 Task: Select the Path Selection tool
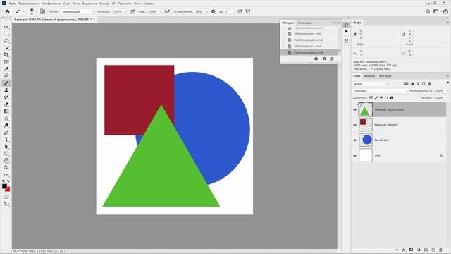6,147
